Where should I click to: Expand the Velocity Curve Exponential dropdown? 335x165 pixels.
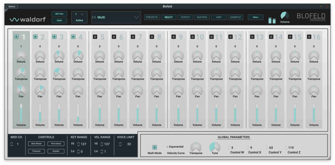point(175,147)
